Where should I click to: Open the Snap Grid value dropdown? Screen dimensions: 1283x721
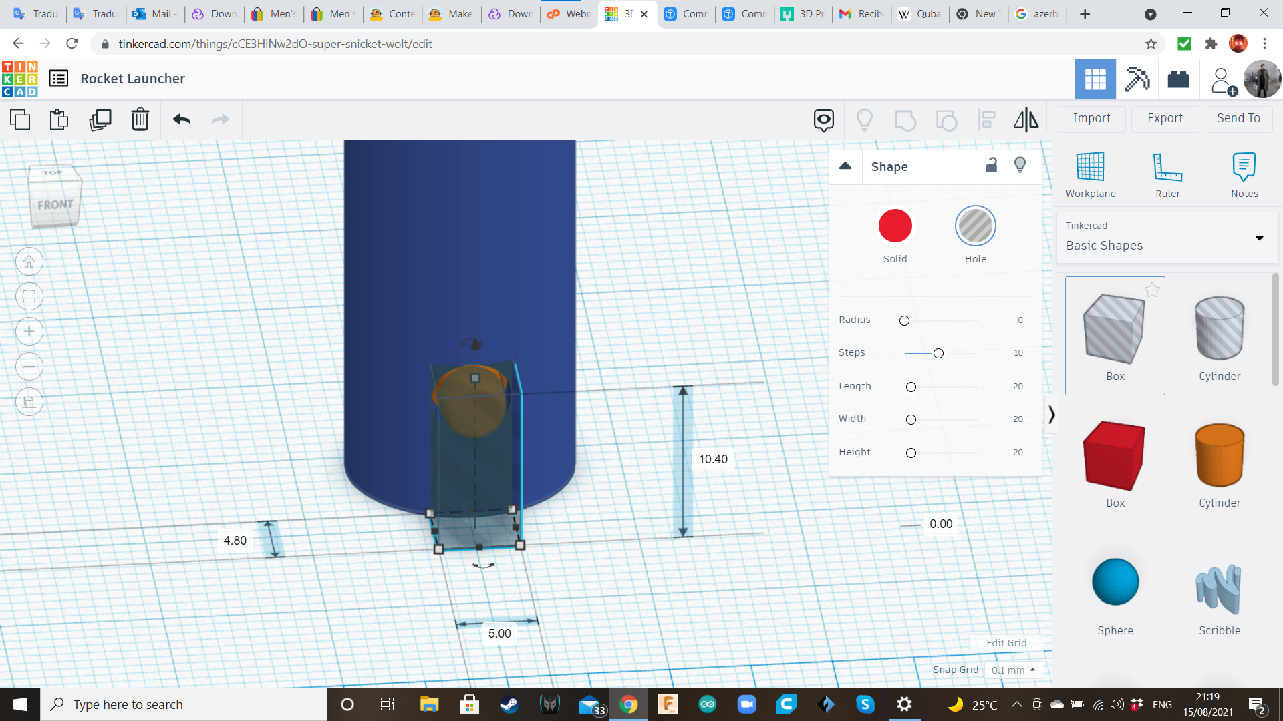pos(1013,670)
